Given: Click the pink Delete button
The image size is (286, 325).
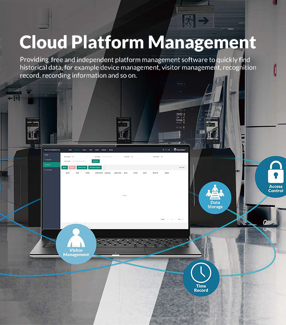Looking at the screenshot, I should 72,167.
